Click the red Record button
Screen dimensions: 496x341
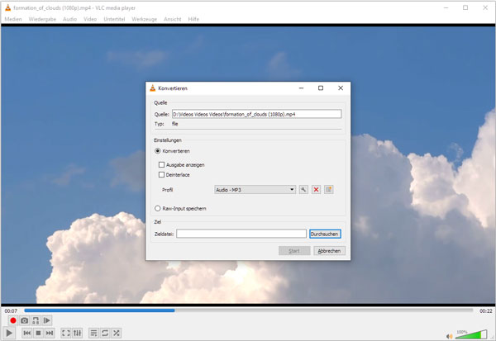13,320
